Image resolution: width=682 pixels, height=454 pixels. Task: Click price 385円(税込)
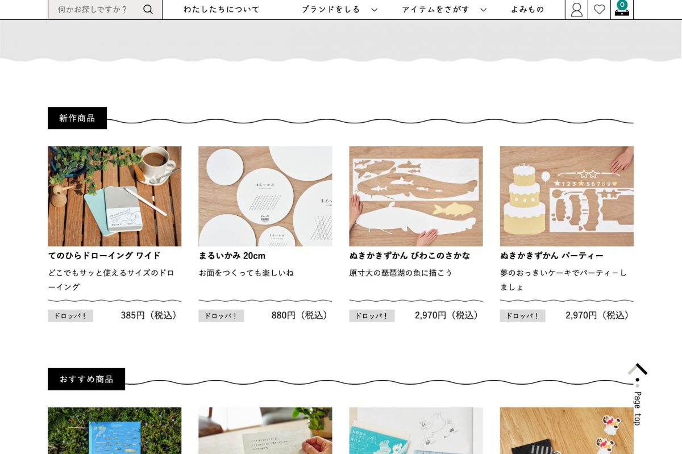click(x=151, y=315)
